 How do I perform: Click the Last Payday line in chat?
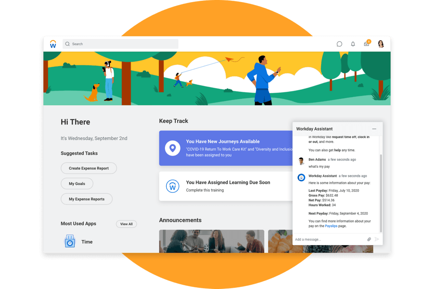pos(334,191)
